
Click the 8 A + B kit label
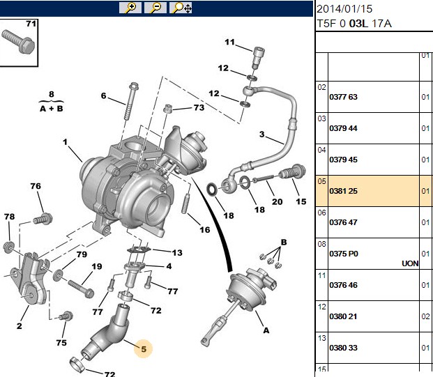52,102
